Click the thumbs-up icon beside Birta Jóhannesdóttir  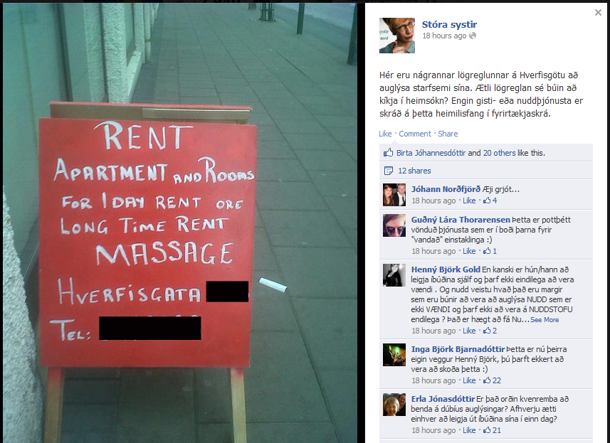tap(388, 153)
